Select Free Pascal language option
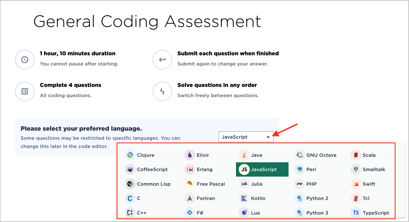 (x=210, y=184)
